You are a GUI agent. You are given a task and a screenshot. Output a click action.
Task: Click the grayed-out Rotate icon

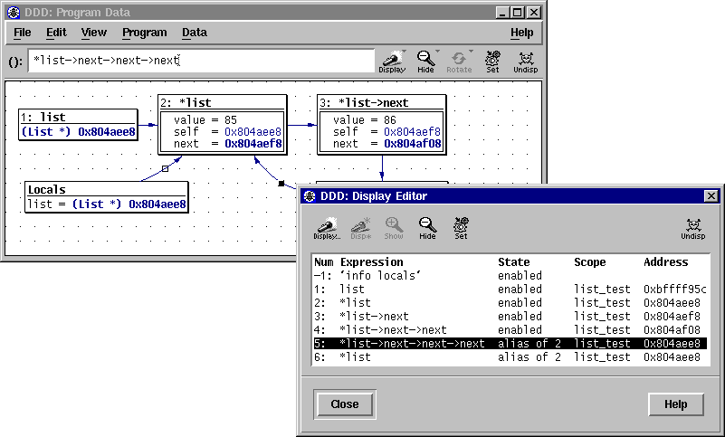[459, 62]
